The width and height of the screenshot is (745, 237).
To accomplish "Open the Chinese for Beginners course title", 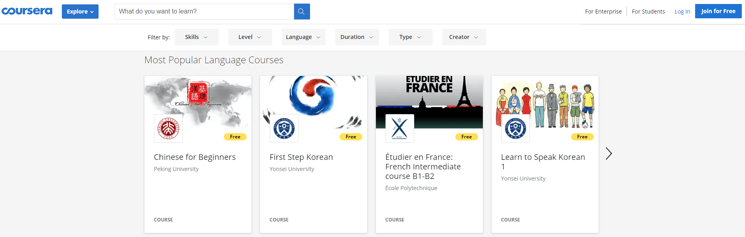I will tap(195, 157).
